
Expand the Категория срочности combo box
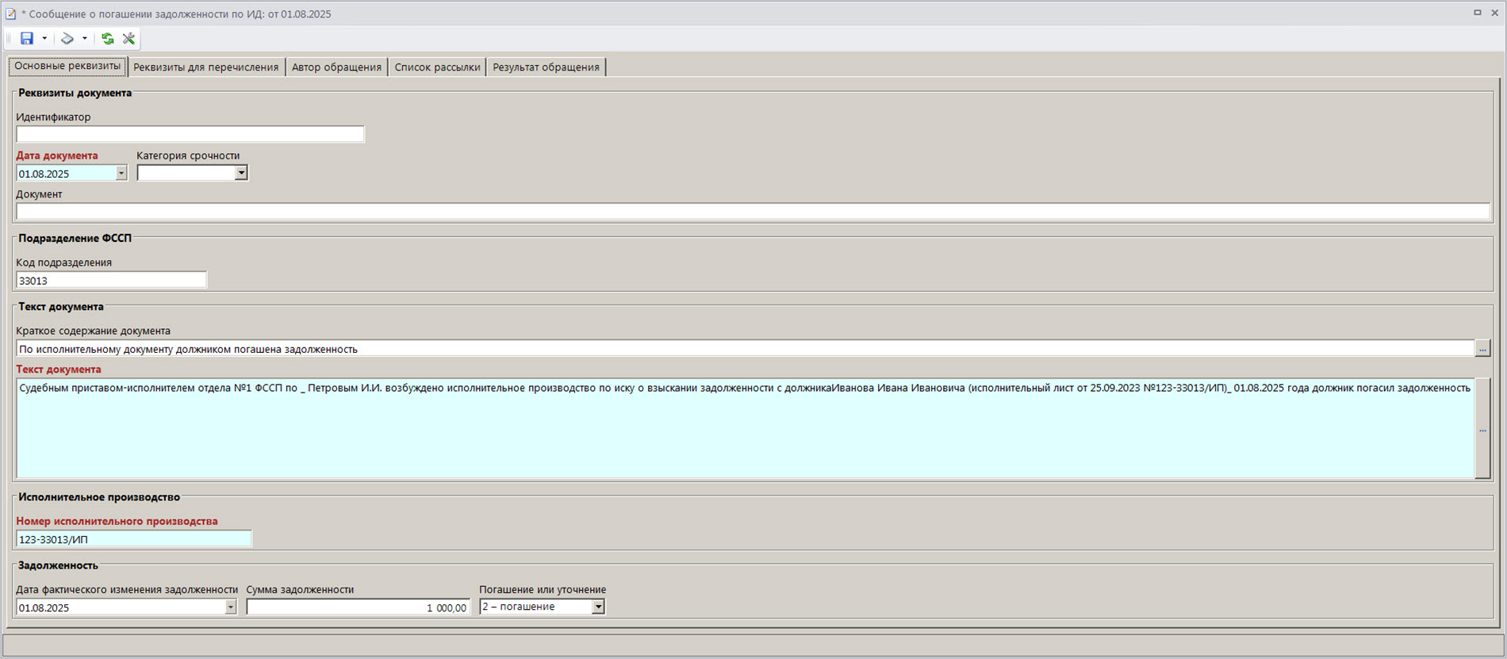coord(241,173)
